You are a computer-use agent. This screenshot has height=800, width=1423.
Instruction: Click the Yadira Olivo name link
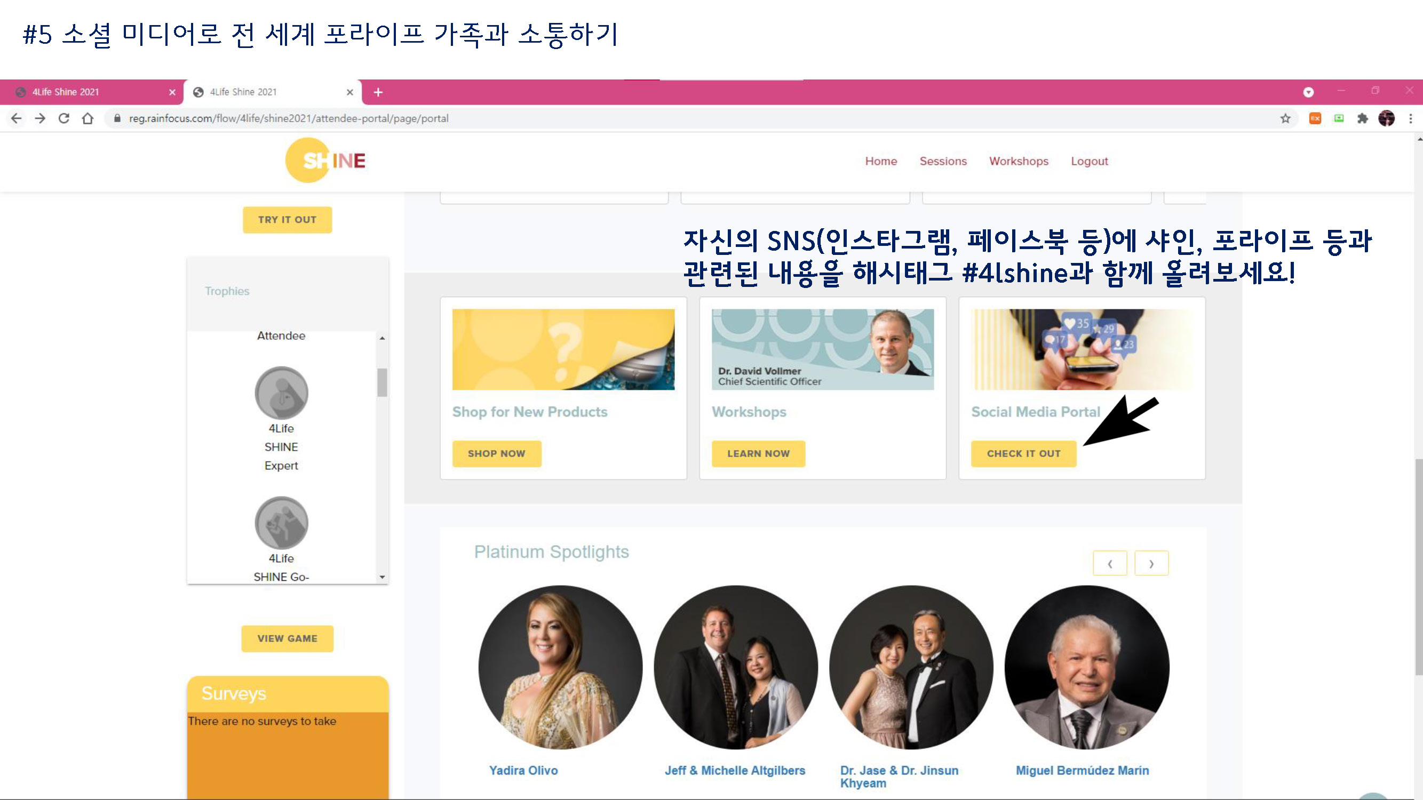523,770
